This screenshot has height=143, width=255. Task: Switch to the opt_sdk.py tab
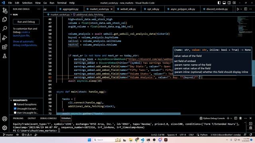pyautogui.click(x=153, y=9)
